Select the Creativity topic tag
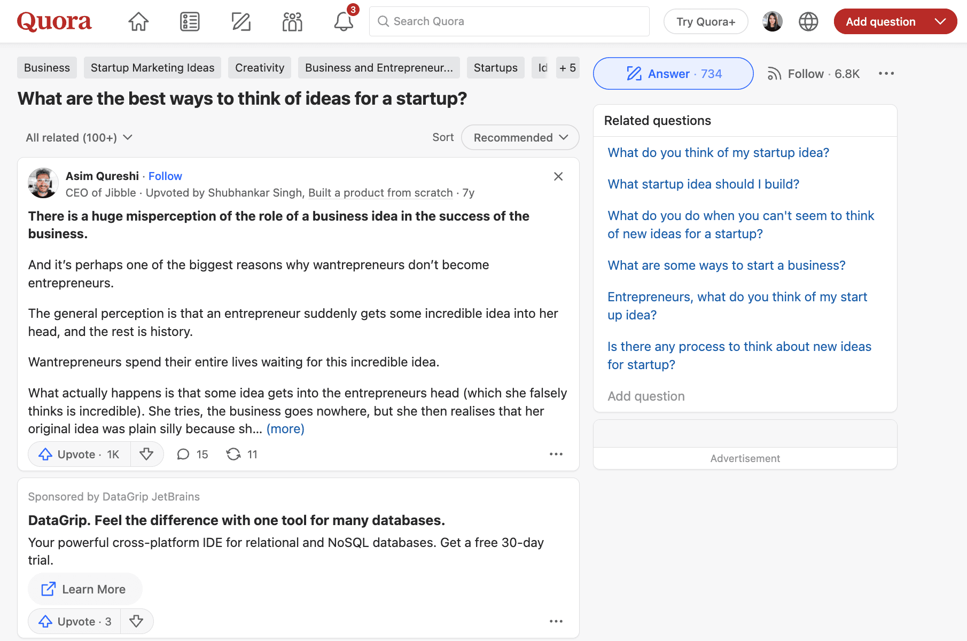This screenshot has height=641, width=967. tap(260, 68)
